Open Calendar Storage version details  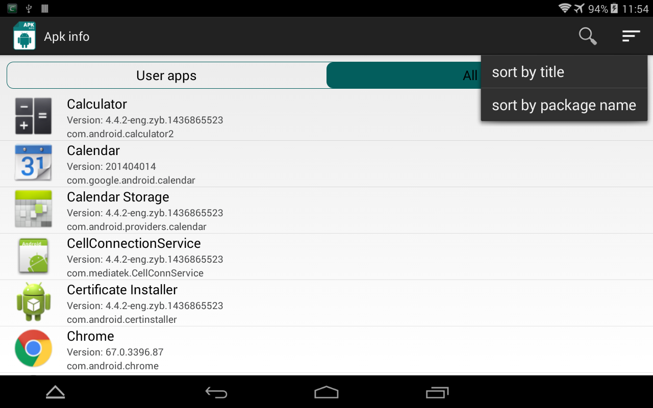(x=145, y=213)
